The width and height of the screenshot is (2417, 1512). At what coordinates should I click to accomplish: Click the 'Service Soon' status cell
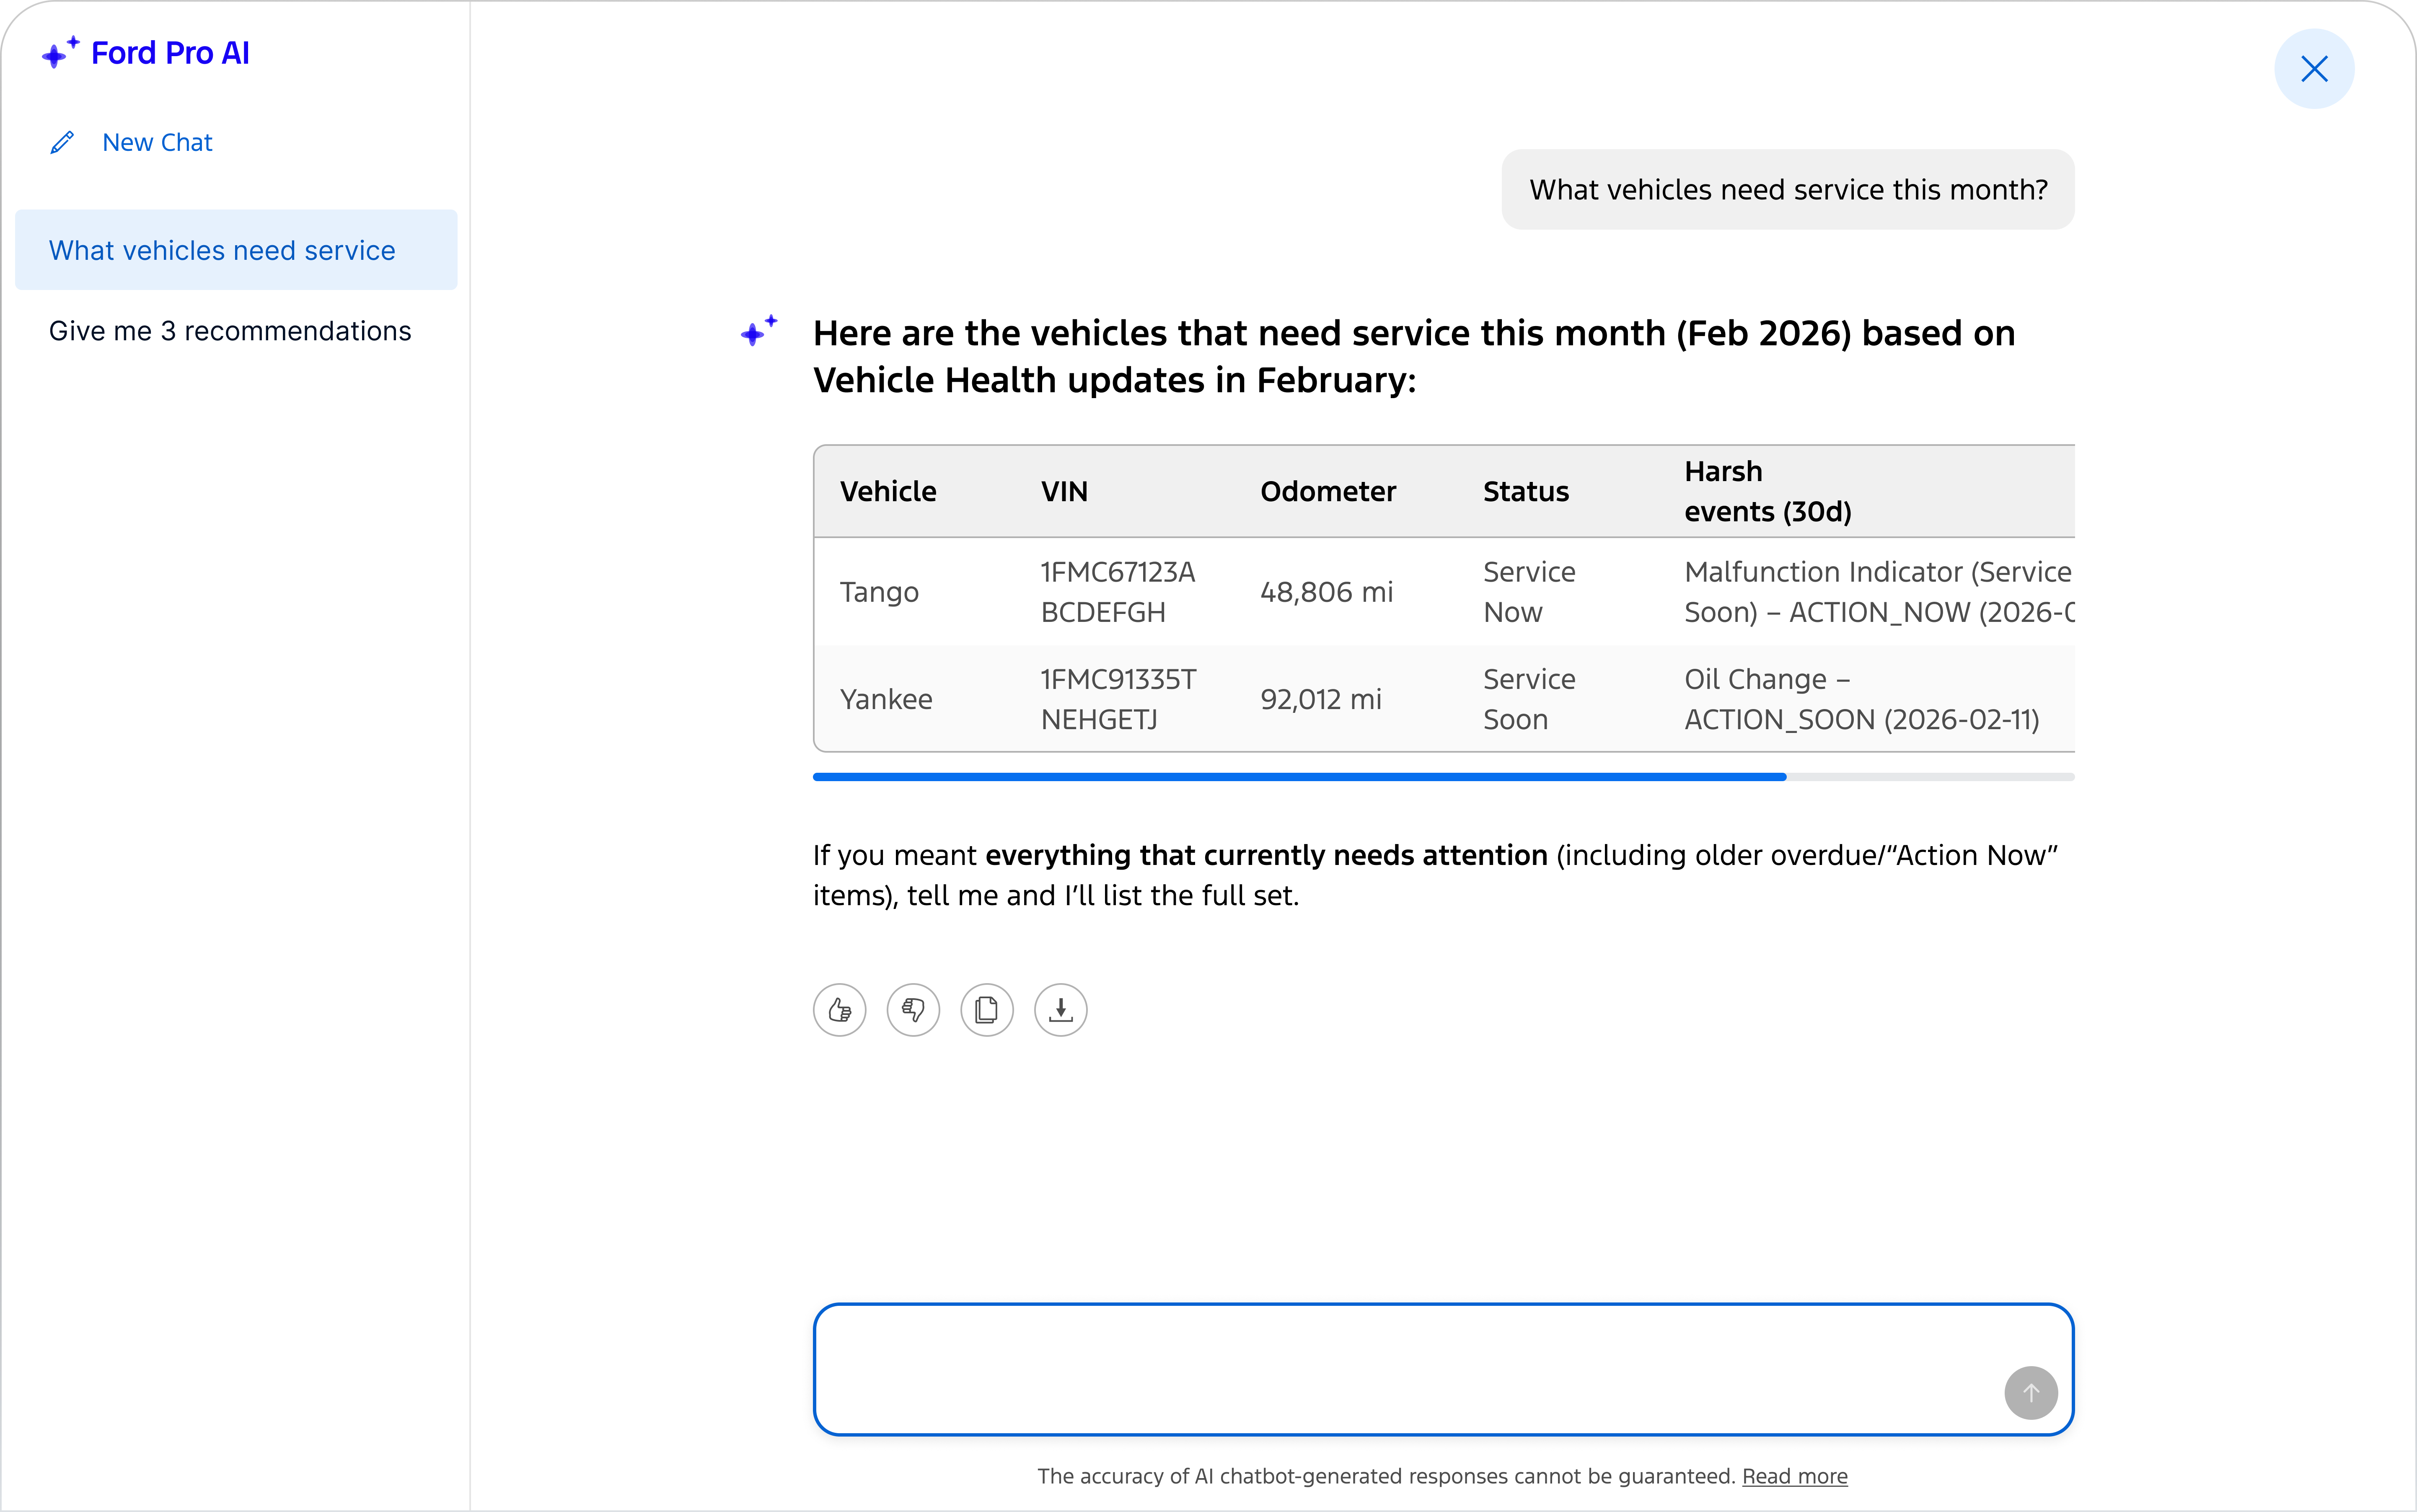1529,699
